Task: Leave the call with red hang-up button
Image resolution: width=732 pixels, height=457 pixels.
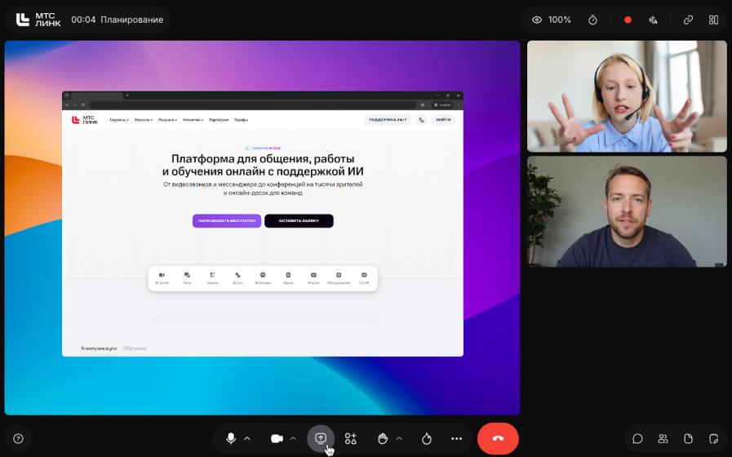Action: point(498,438)
